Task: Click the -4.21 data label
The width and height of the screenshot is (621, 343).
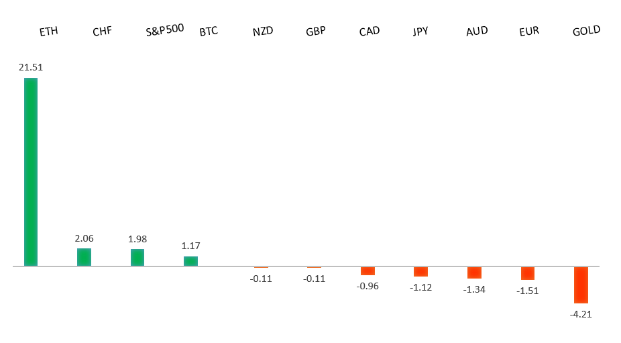Action: click(581, 314)
